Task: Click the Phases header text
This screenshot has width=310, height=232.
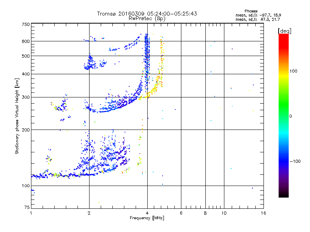Action: pos(251,11)
